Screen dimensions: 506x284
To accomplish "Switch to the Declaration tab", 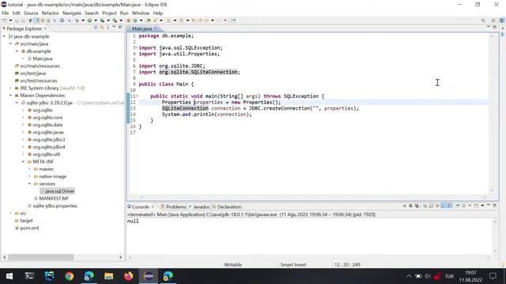I will 227,207.
